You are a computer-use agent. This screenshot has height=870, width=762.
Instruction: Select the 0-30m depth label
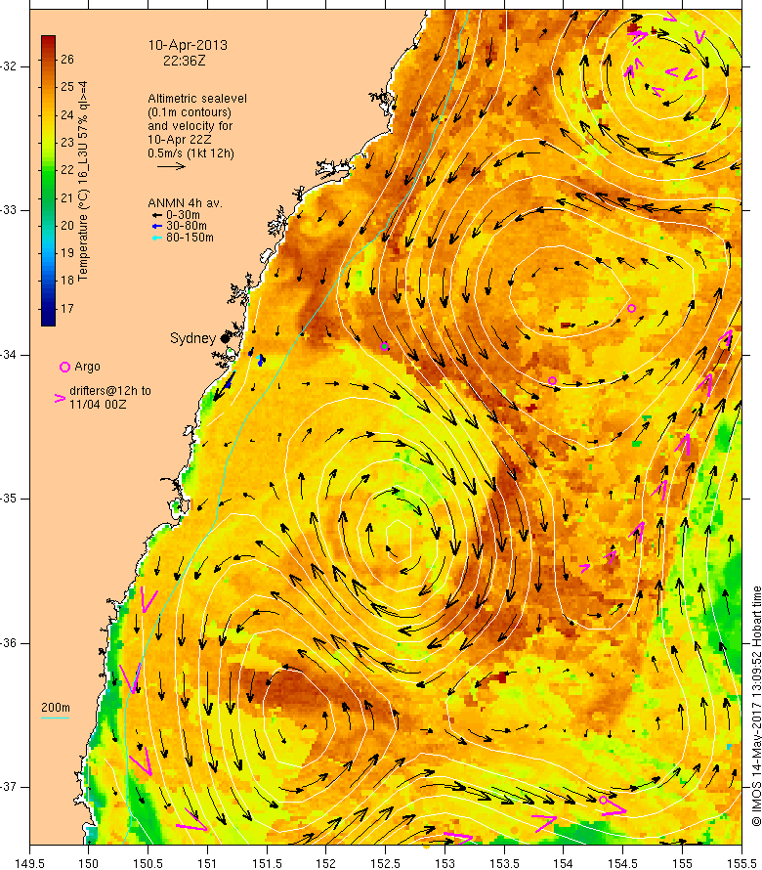[183, 215]
